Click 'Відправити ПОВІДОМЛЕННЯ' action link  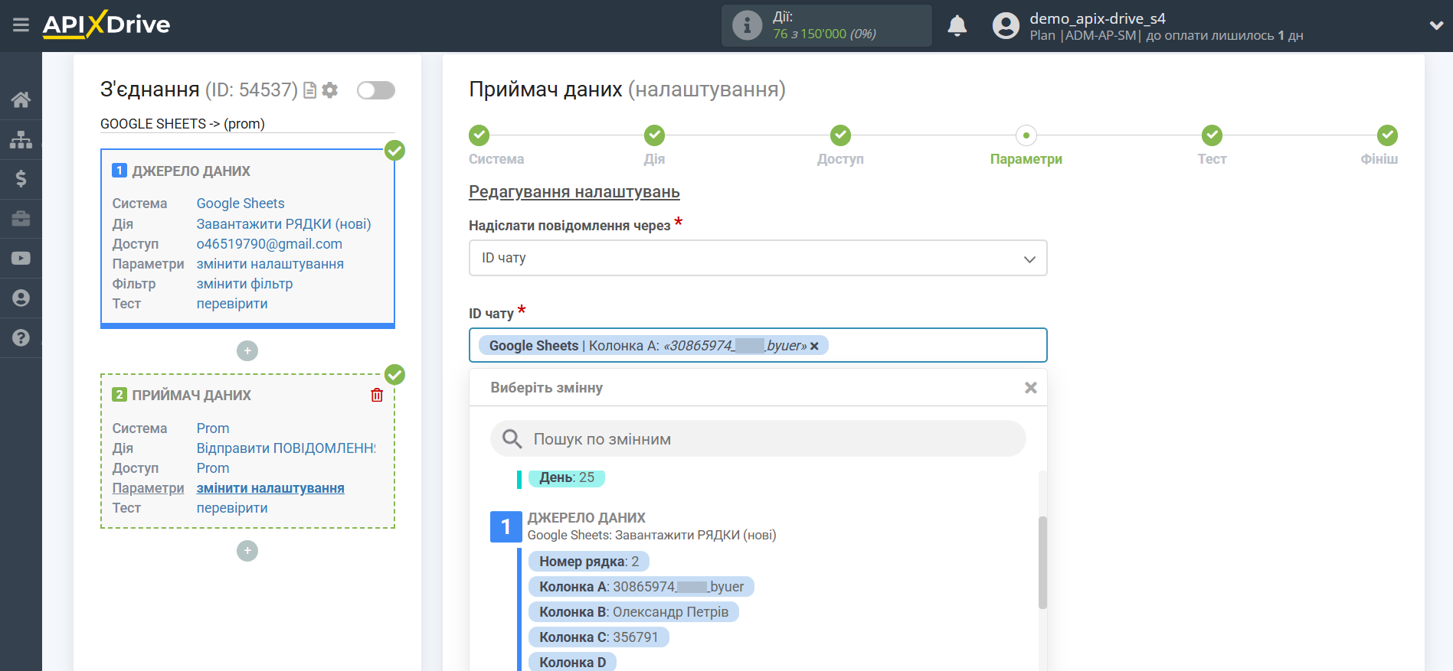click(286, 448)
